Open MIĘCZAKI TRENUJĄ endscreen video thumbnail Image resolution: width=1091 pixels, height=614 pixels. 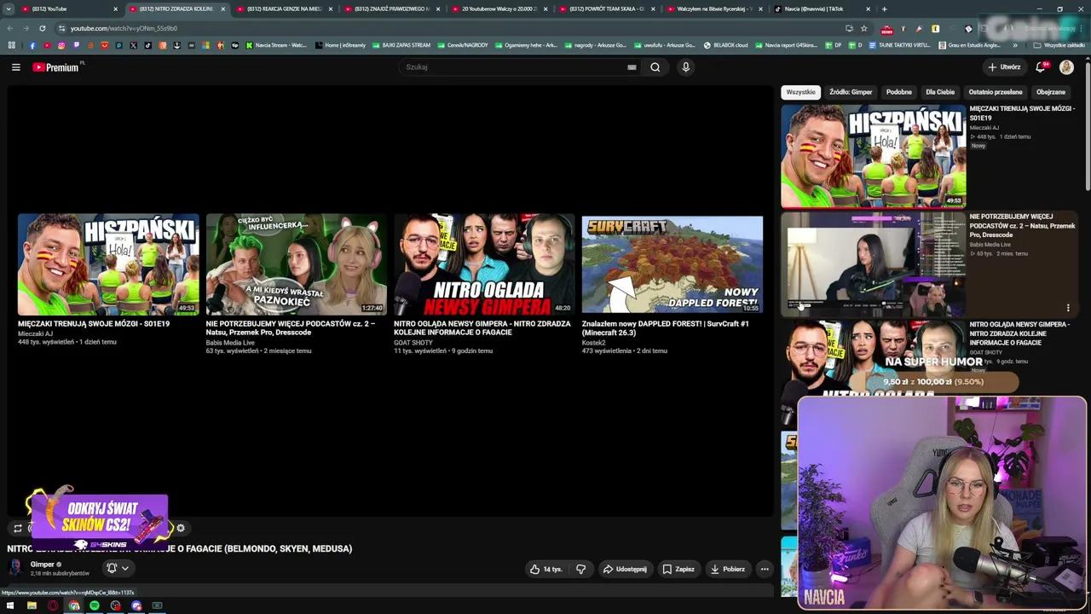click(x=108, y=264)
